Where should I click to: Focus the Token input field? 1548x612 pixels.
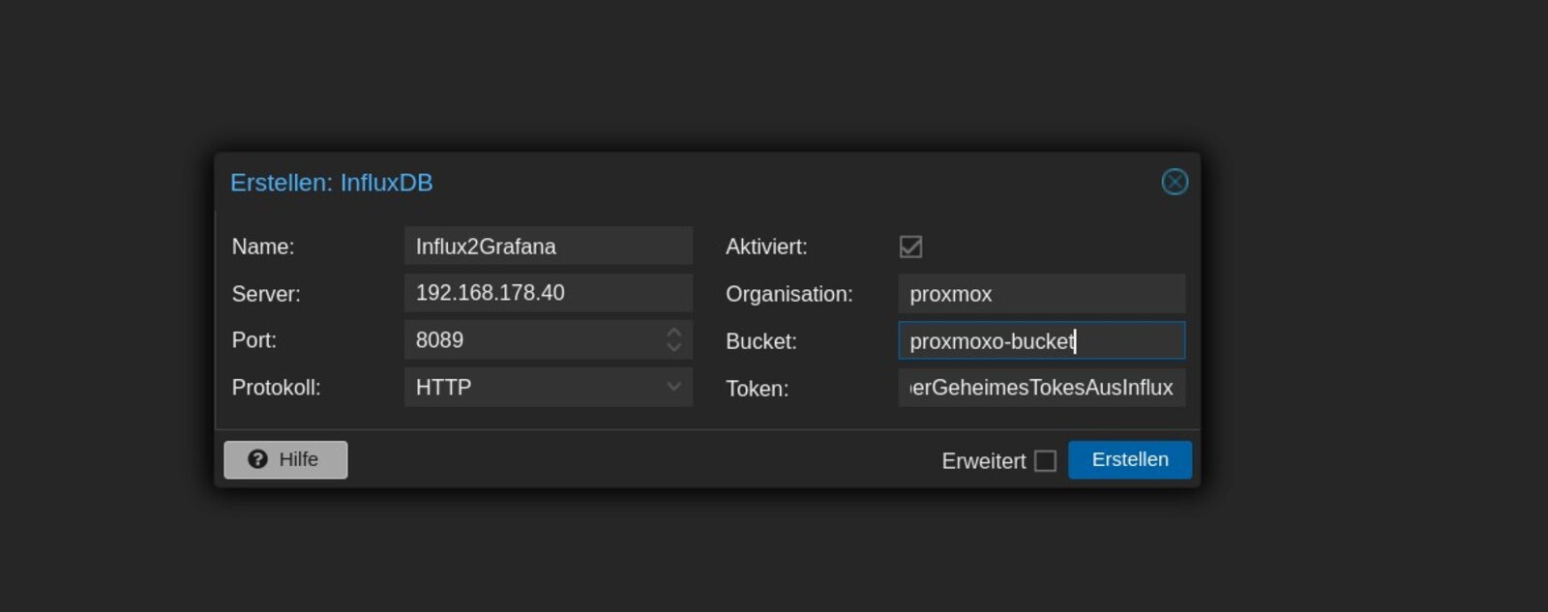point(1041,388)
